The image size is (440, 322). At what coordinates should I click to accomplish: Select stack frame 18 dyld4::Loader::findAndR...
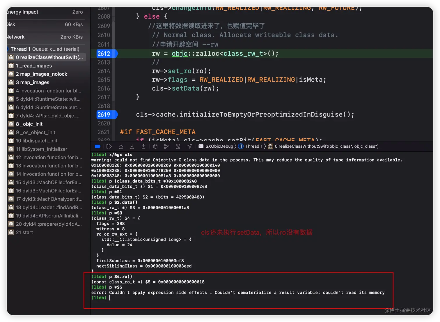[x=47, y=208]
